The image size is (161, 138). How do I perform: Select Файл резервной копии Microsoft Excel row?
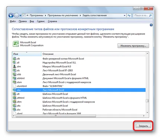point(79,58)
